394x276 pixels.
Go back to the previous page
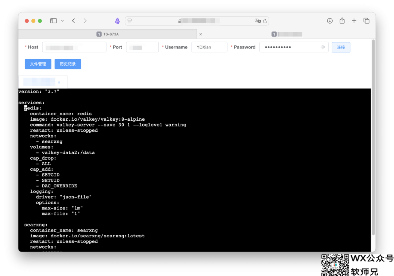(74, 21)
